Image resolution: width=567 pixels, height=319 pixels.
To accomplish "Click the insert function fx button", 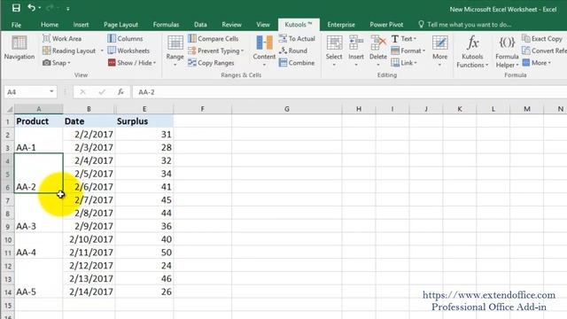I will 120,92.
